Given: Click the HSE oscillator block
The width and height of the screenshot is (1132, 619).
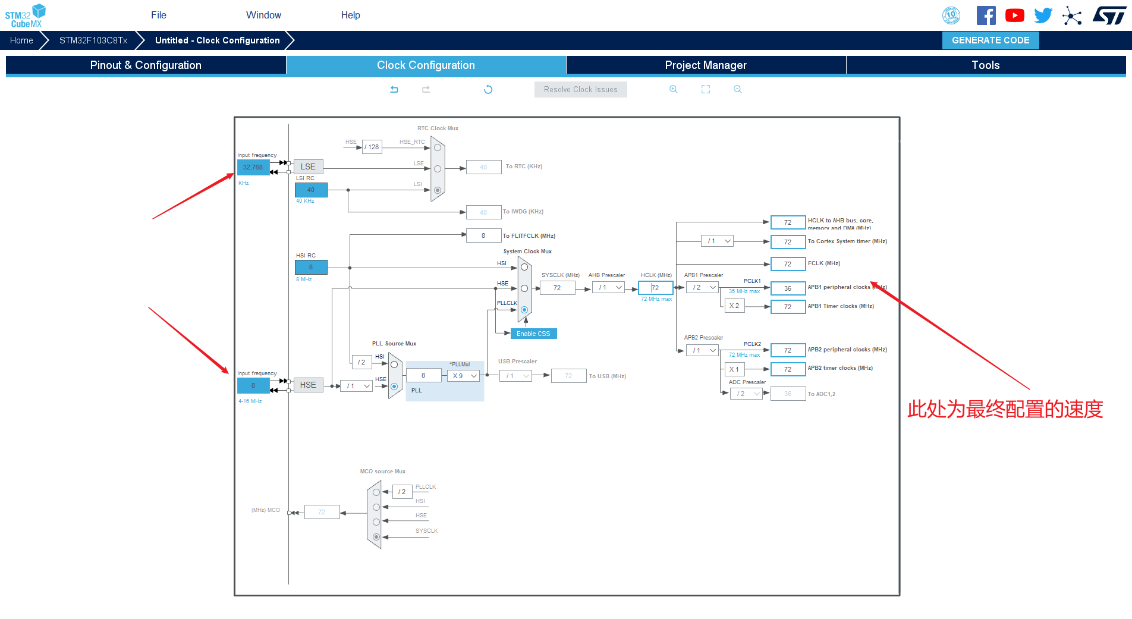Looking at the screenshot, I should tap(308, 385).
